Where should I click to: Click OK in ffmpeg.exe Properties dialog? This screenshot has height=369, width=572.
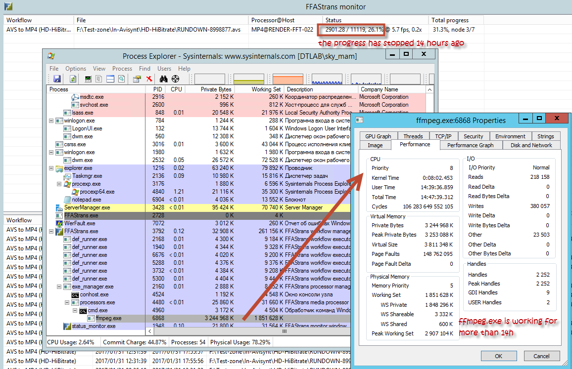point(498,356)
